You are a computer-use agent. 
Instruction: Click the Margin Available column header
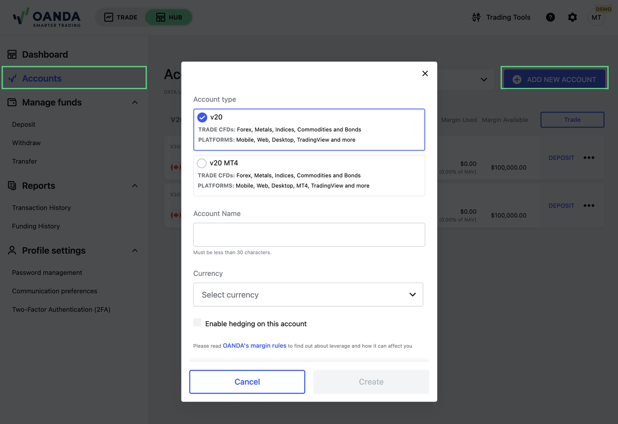click(x=505, y=120)
